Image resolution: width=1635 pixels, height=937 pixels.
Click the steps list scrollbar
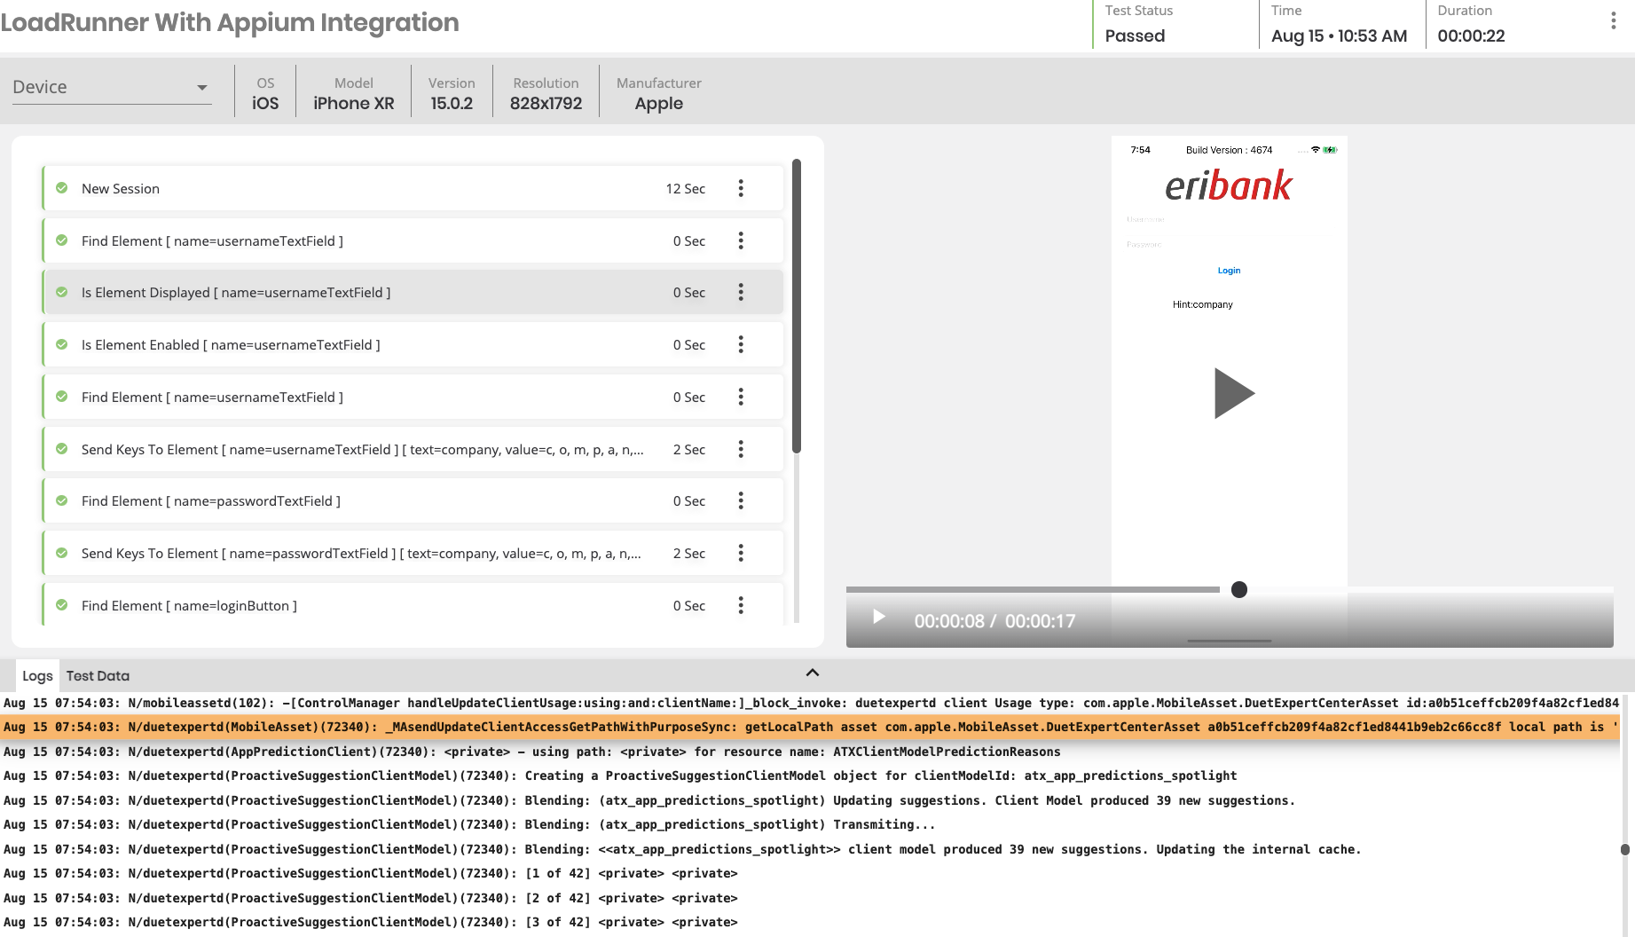pos(797,306)
